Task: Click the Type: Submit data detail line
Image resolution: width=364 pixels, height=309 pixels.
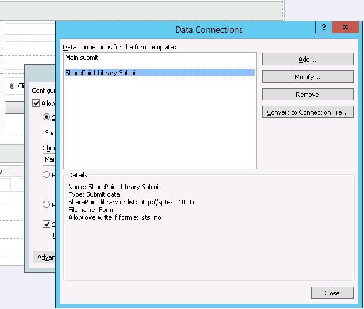Action: [94, 194]
